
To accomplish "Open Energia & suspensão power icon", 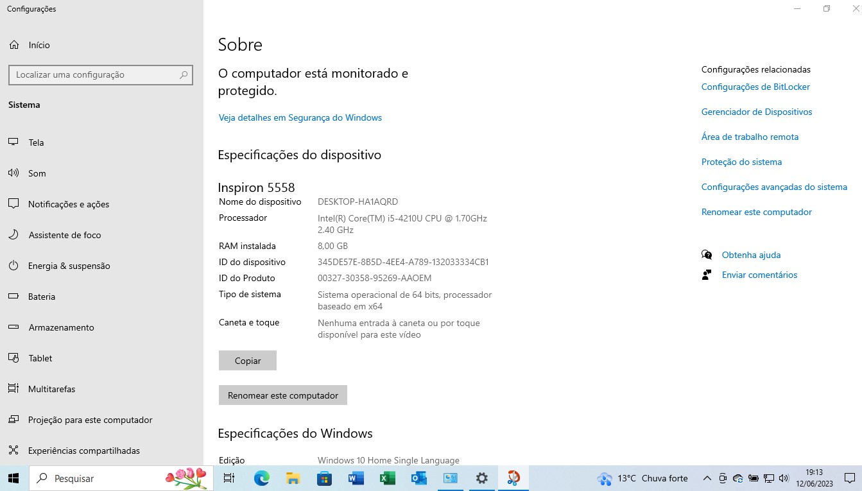I will click(x=13, y=266).
